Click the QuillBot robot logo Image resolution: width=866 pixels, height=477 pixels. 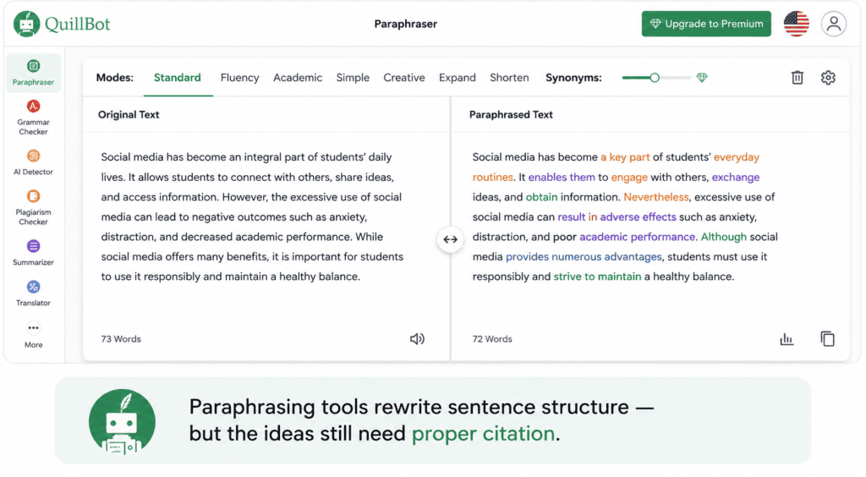tap(26, 24)
